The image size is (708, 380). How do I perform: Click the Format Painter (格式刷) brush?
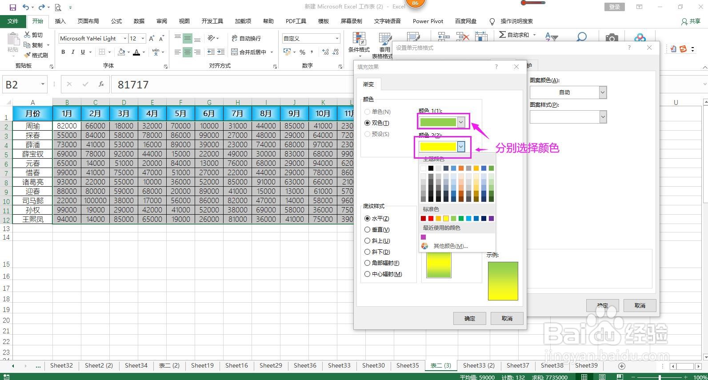pos(27,55)
